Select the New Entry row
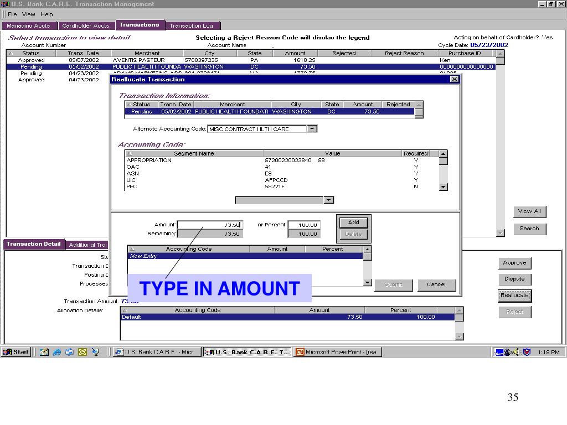Image resolution: width=567 pixels, height=425 pixels. 245,256
